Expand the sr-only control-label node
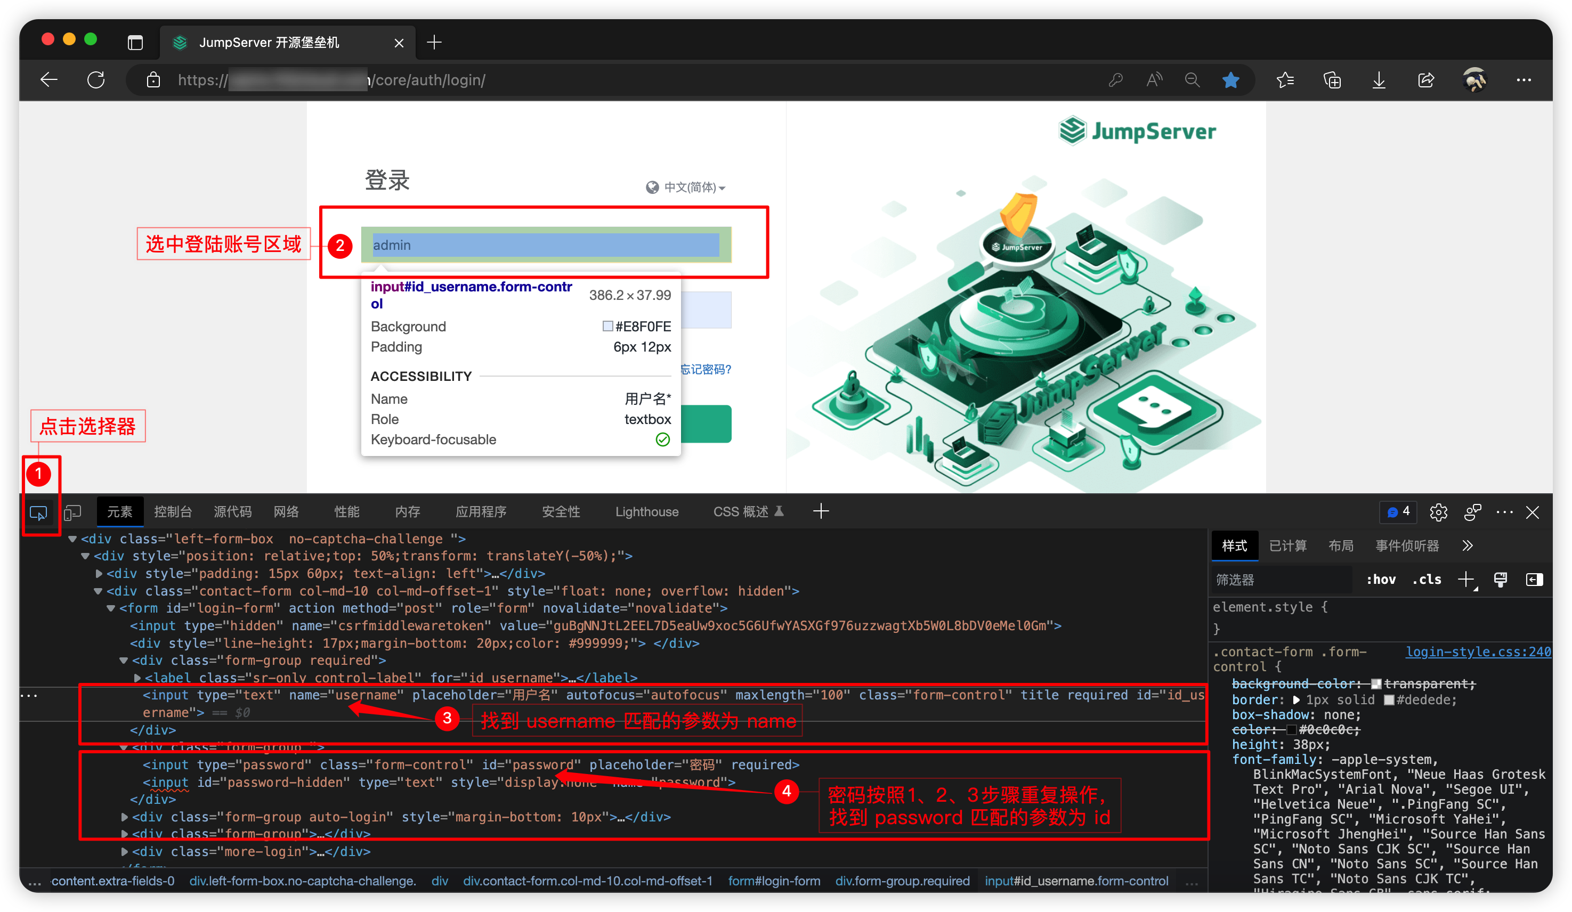Image resolution: width=1572 pixels, height=912 pixels. [x=137, y=678]
